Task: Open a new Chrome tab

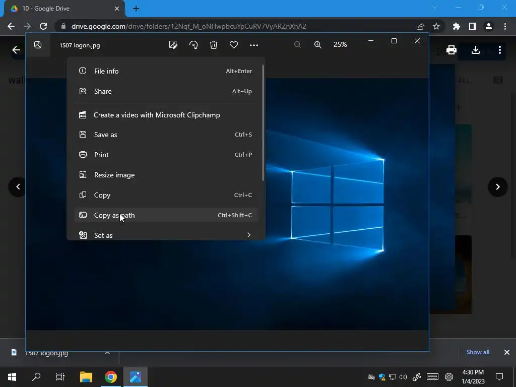Action: 136,9
